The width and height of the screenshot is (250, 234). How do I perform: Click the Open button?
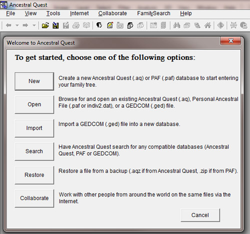[34, 105]
